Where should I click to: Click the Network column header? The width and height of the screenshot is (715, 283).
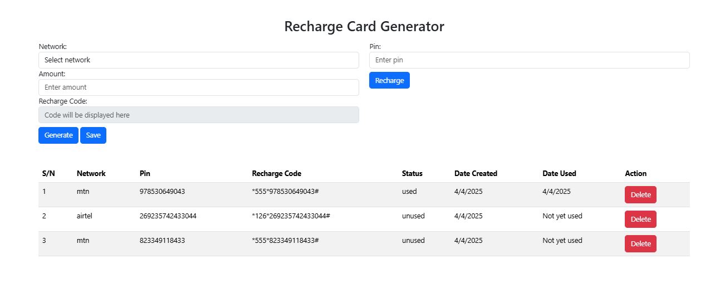pyautogui.click(x=91, y=173)
